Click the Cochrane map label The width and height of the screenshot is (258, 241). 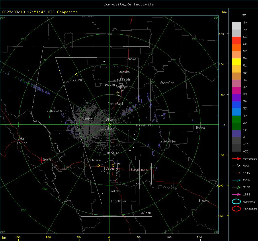click(94, 160)
